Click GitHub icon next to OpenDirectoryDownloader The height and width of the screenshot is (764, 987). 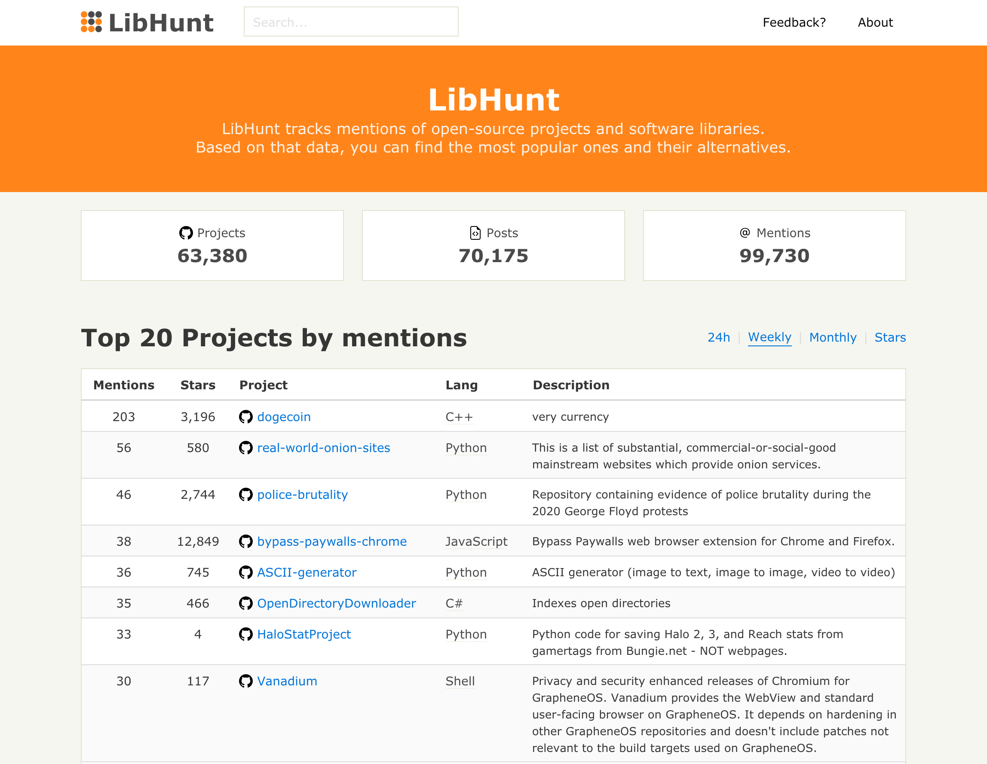pos(245,603)
